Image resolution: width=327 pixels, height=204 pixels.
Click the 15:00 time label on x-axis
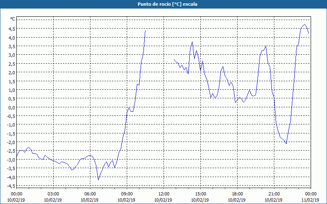click(x=201, y=194)
